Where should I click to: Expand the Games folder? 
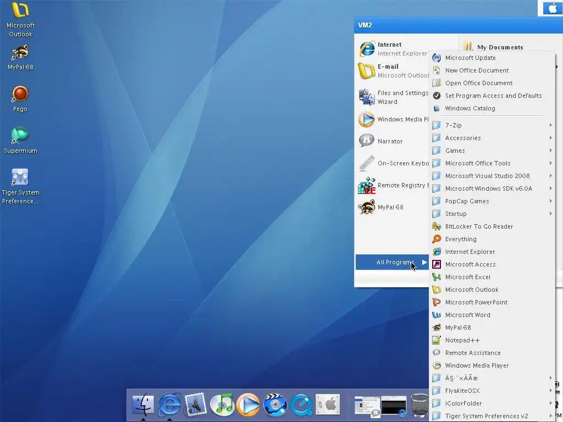pos(492,151)
